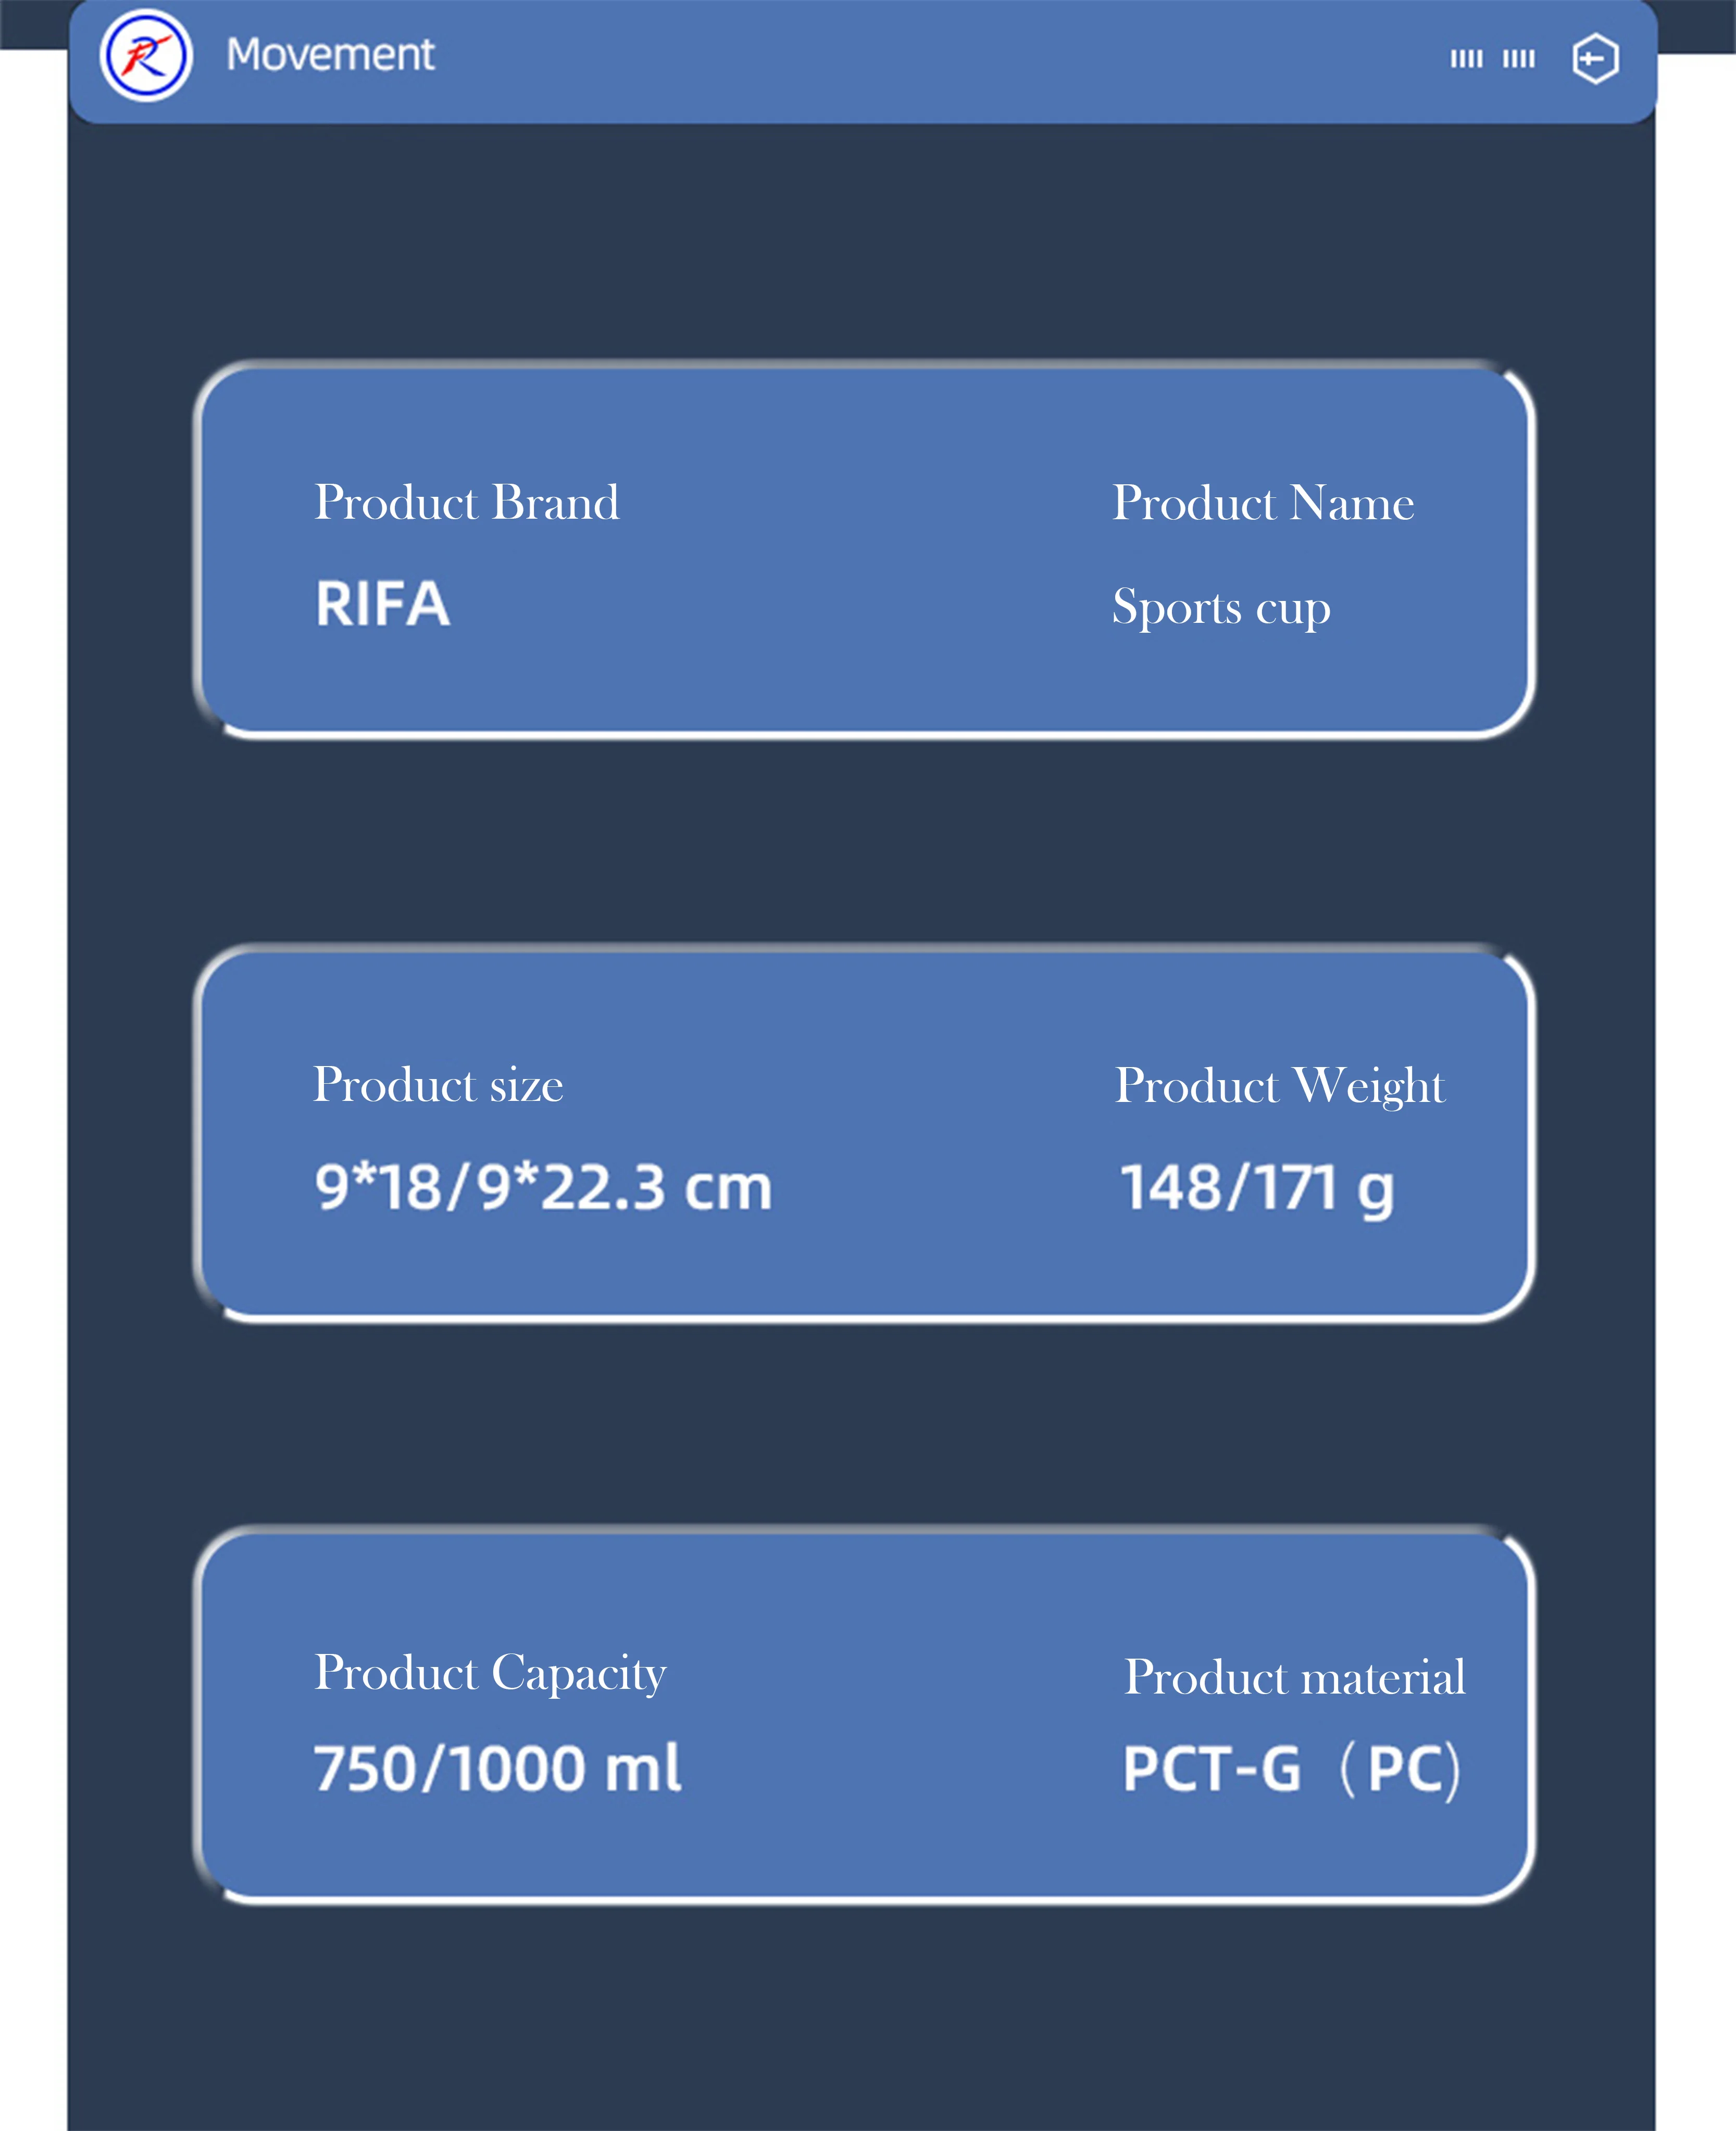Select the Product size label
The image size is (1736, 2131).
pyautogui.click(x=438, y=1085)
